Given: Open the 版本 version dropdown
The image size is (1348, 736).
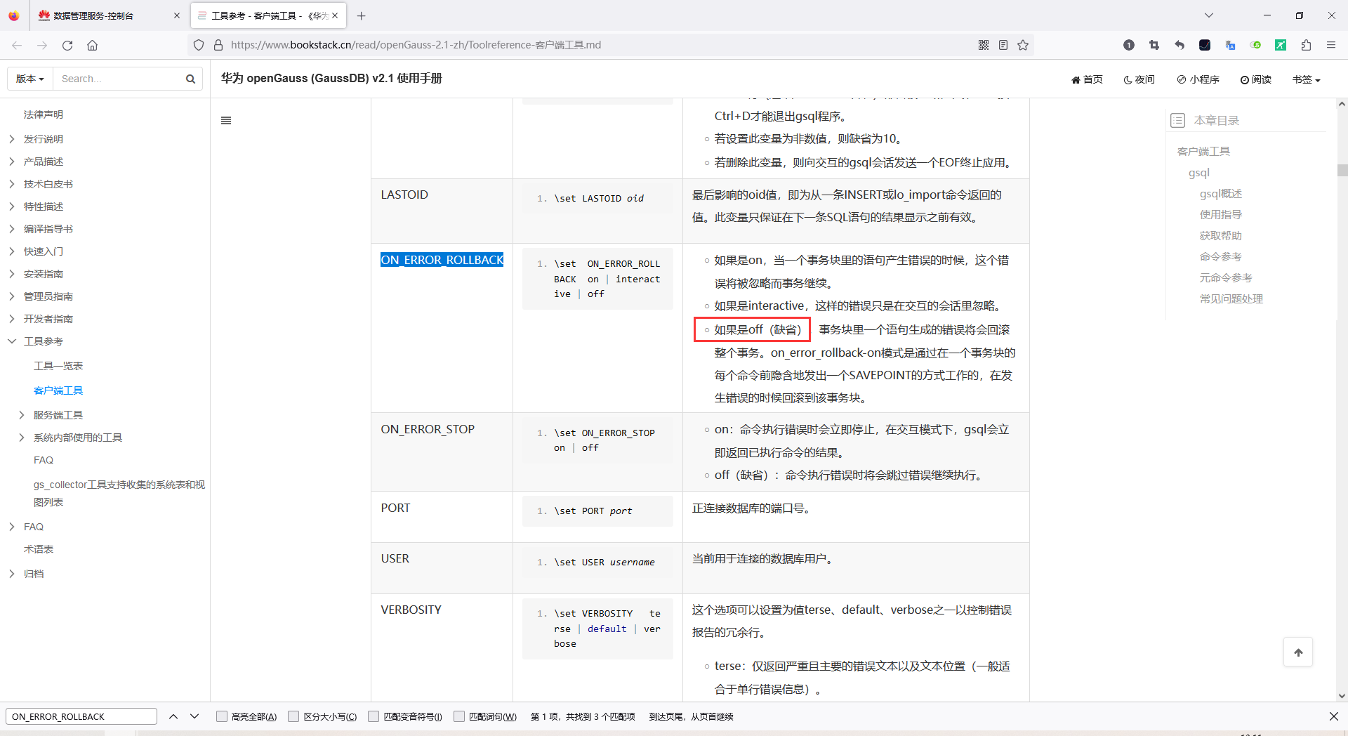Looking at the screenshot, I should pos(29,79).
